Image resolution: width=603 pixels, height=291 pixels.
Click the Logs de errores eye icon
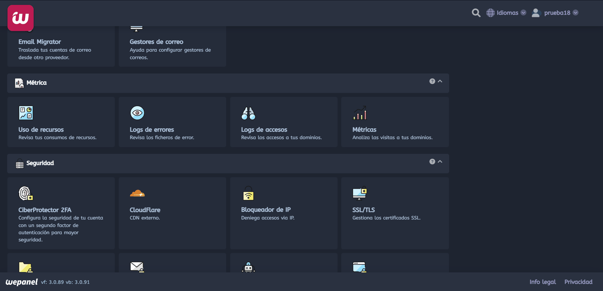click(137, 113)
